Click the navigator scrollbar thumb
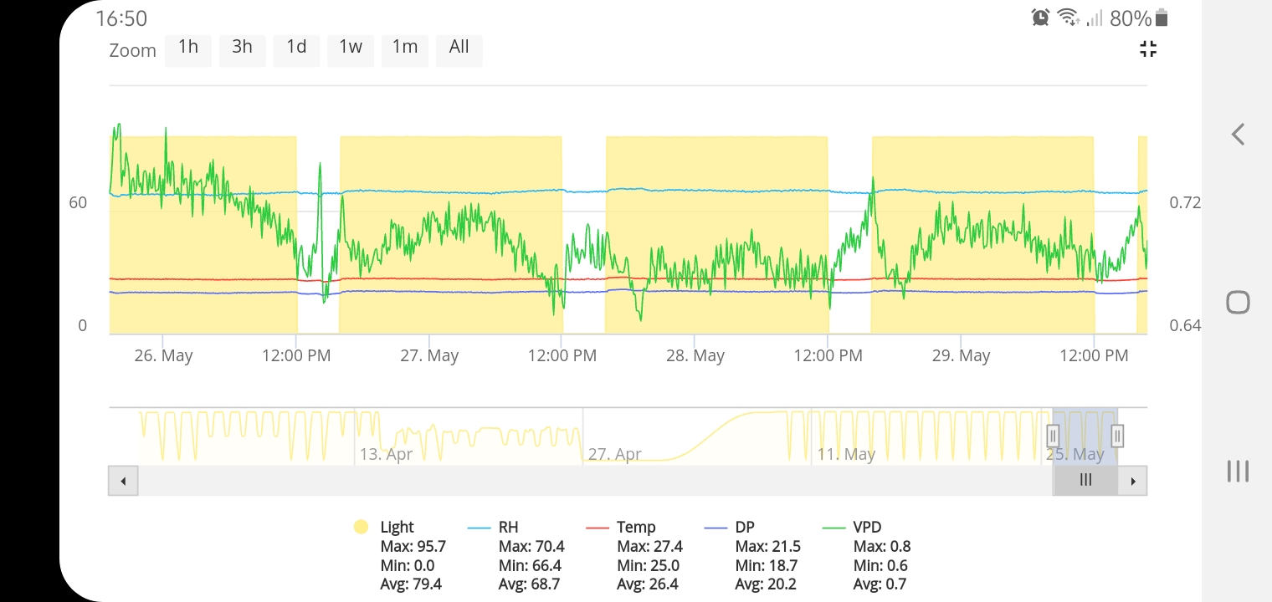The height and width of the screenshot is (602, 1272). click(1085, 481)
